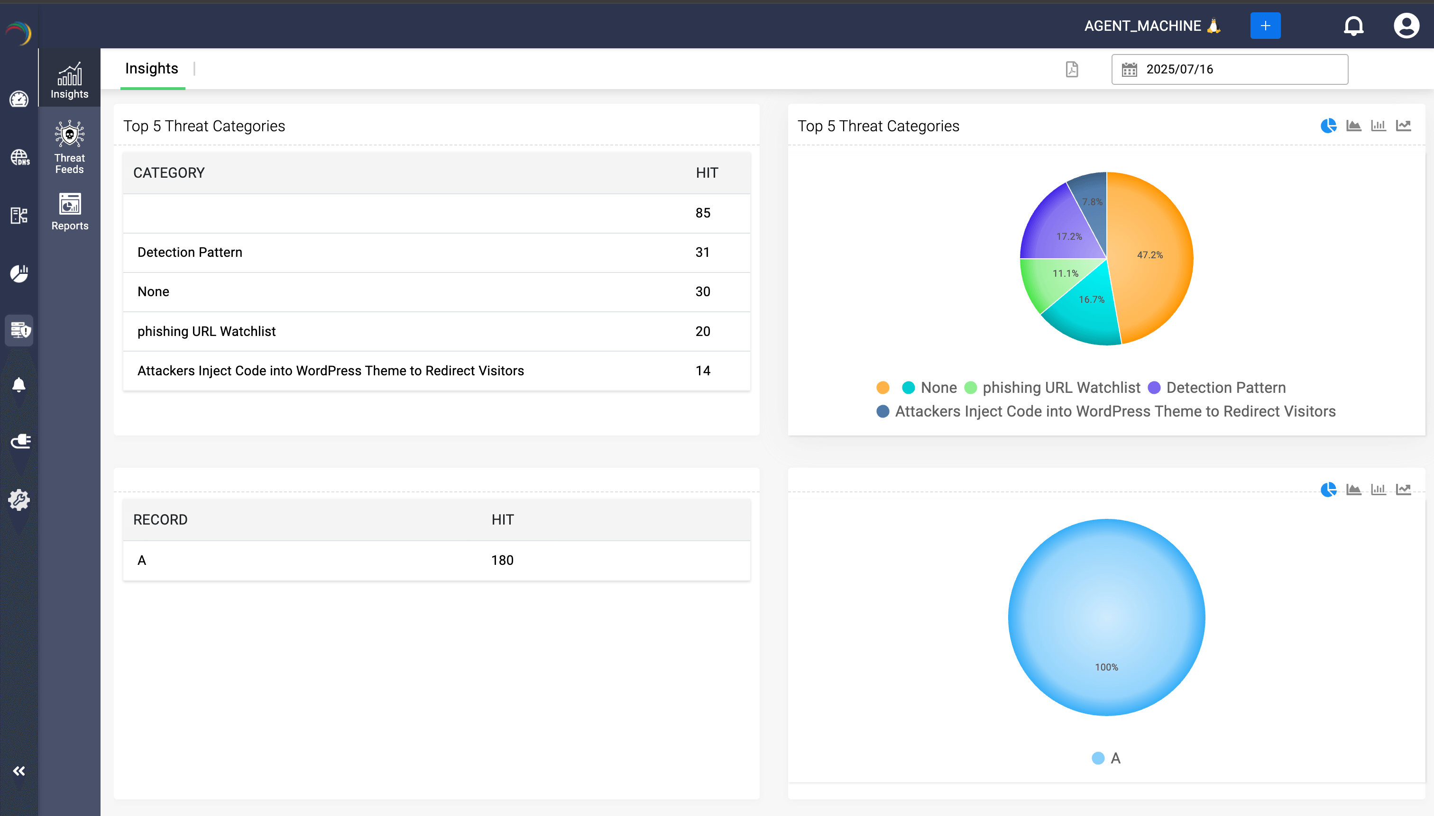
Task: Open the calendar date picker
Action: [1129, 69]
